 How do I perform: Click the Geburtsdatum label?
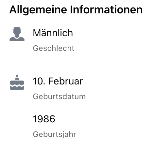coord(59,97)
